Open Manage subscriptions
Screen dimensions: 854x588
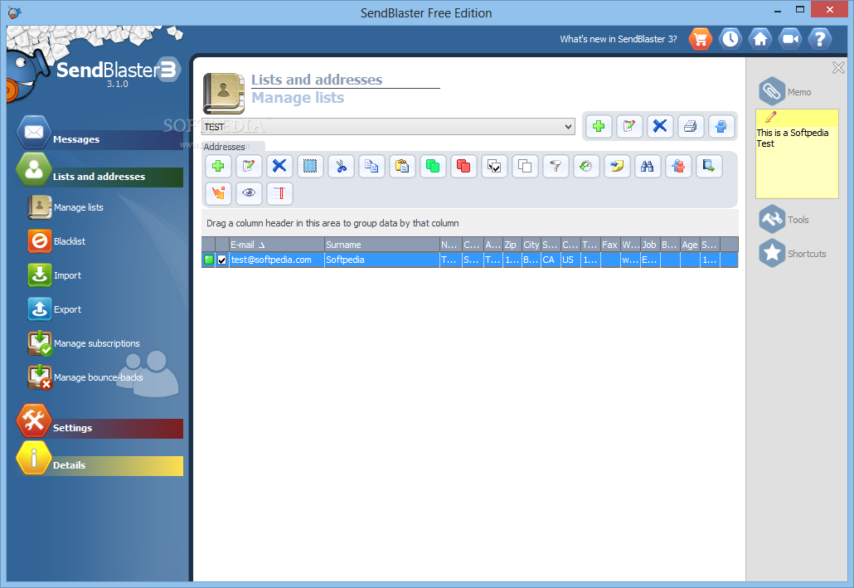(x=84, y=343)
